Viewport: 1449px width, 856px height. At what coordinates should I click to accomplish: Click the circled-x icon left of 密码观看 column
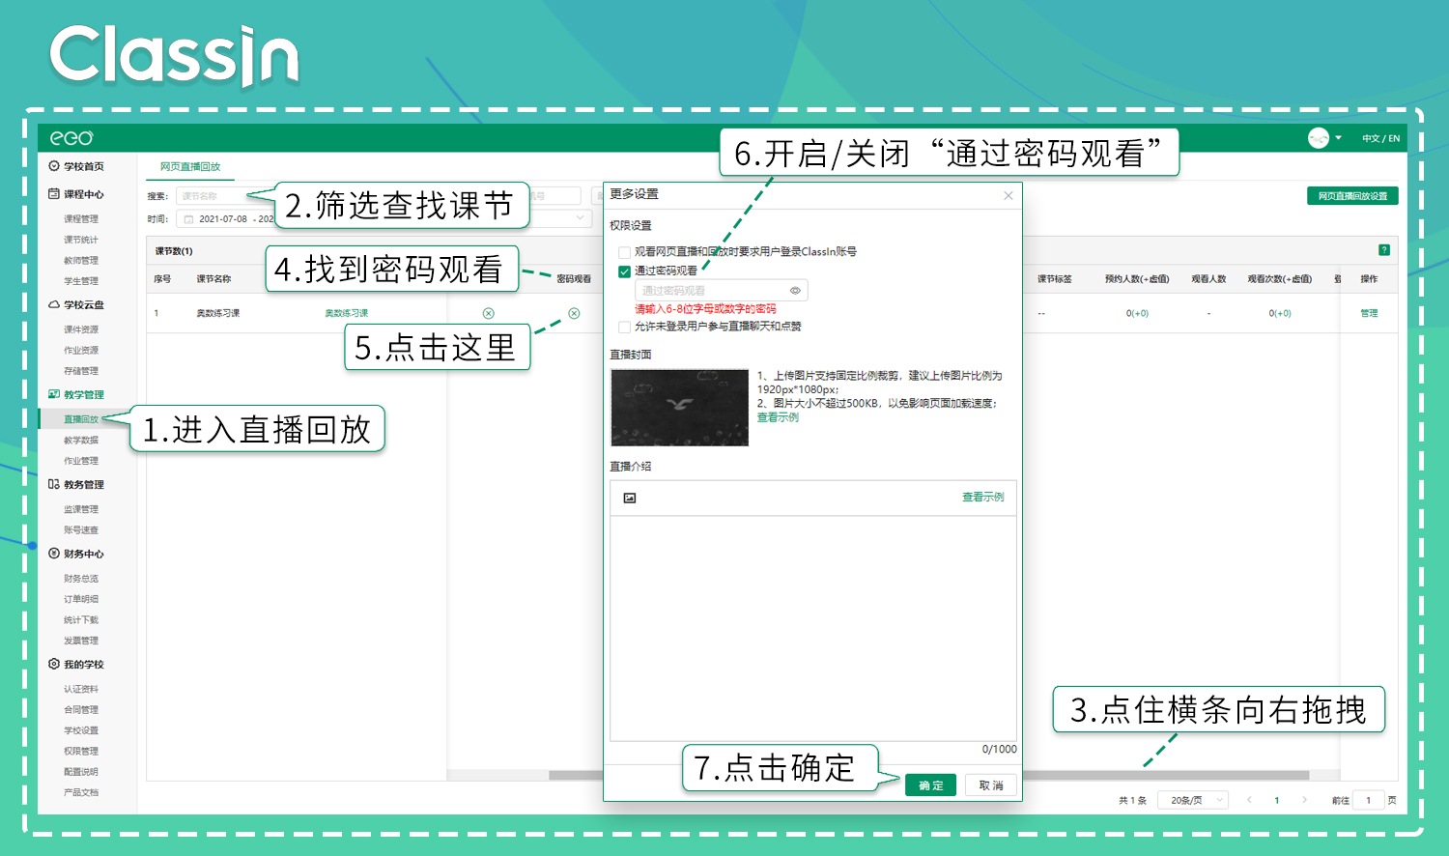489,313
